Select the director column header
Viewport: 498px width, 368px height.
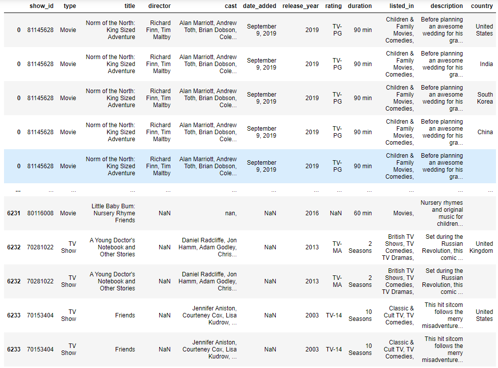click(160, 6)
